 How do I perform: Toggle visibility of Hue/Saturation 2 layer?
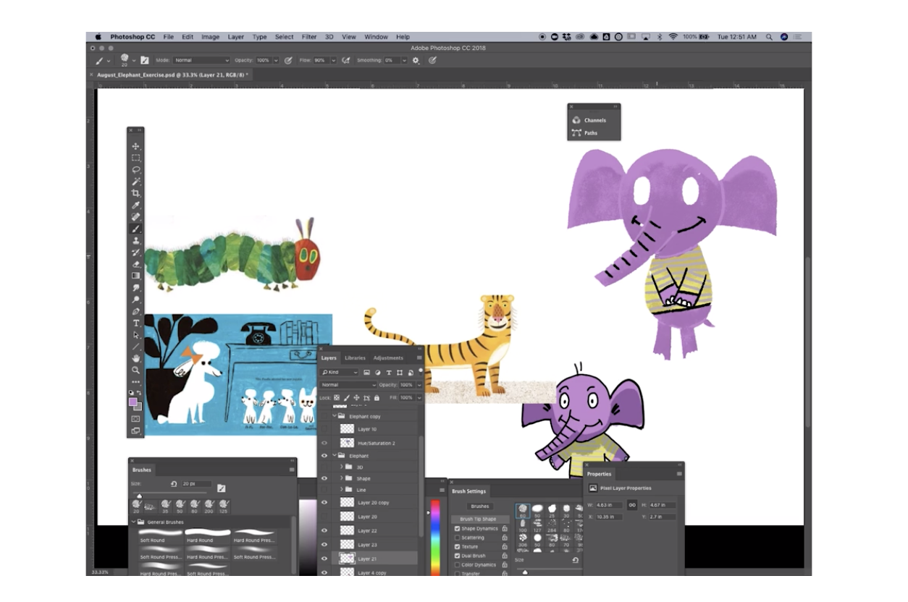pos(324,443)
